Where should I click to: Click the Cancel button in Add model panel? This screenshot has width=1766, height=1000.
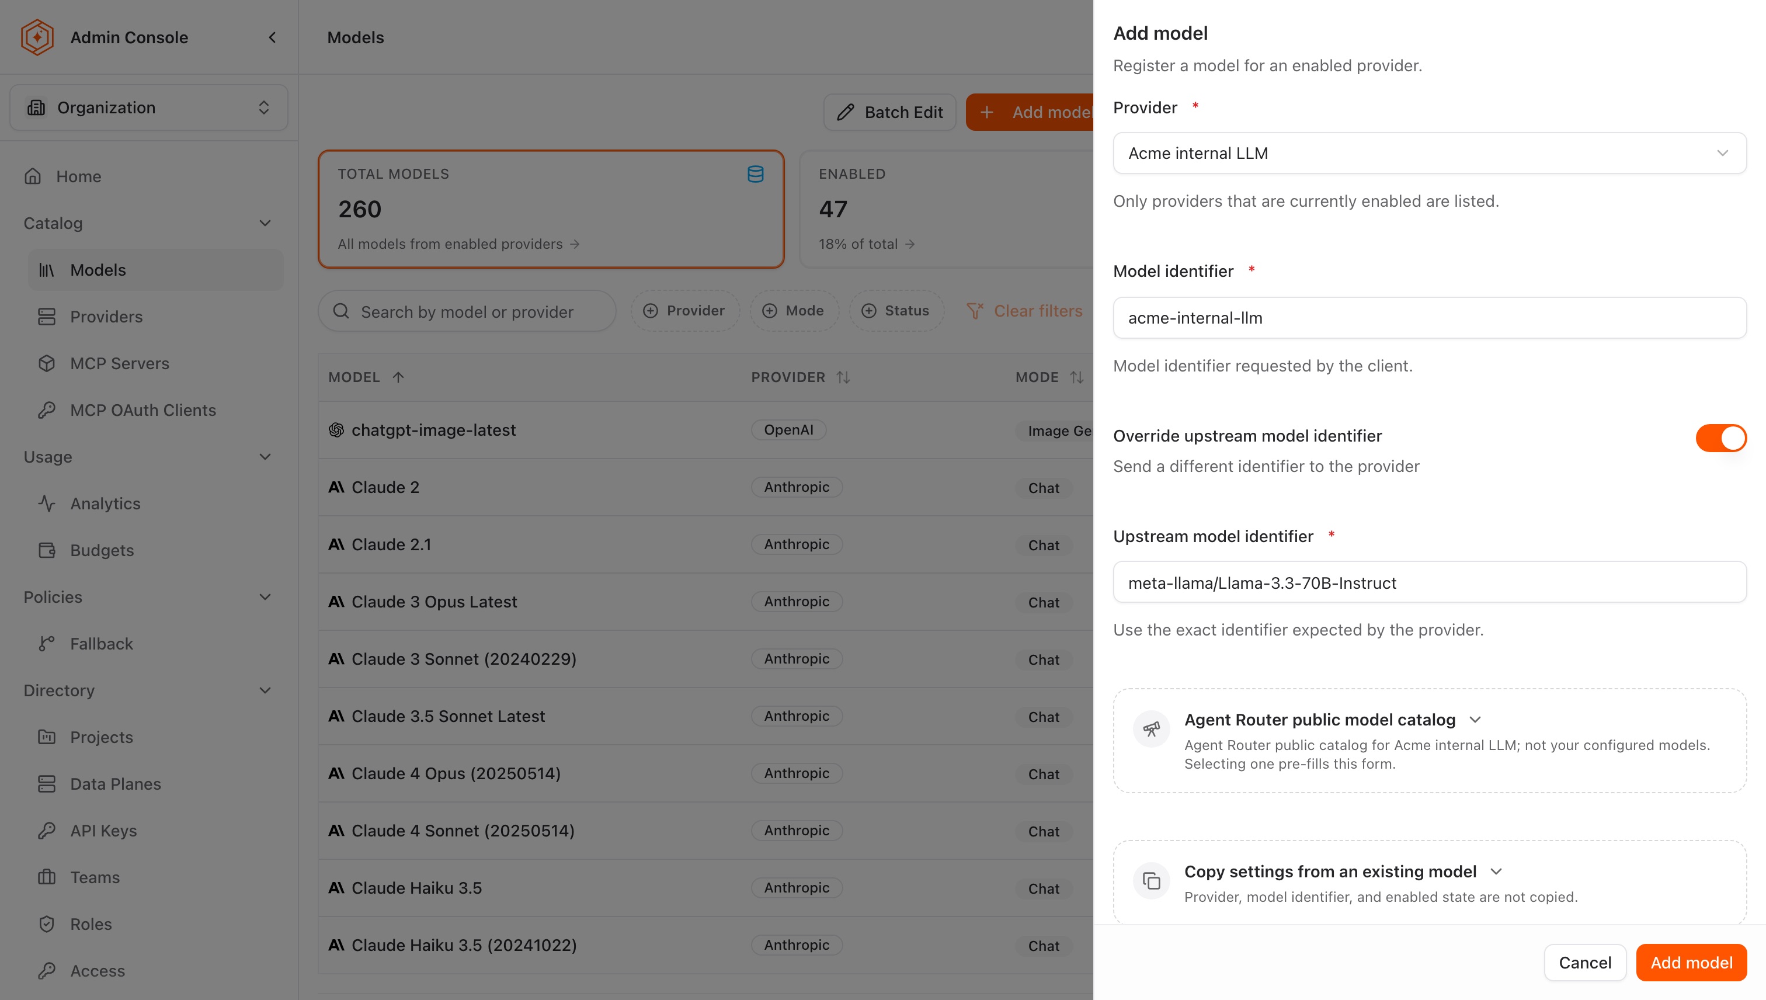coord(1585,962)
